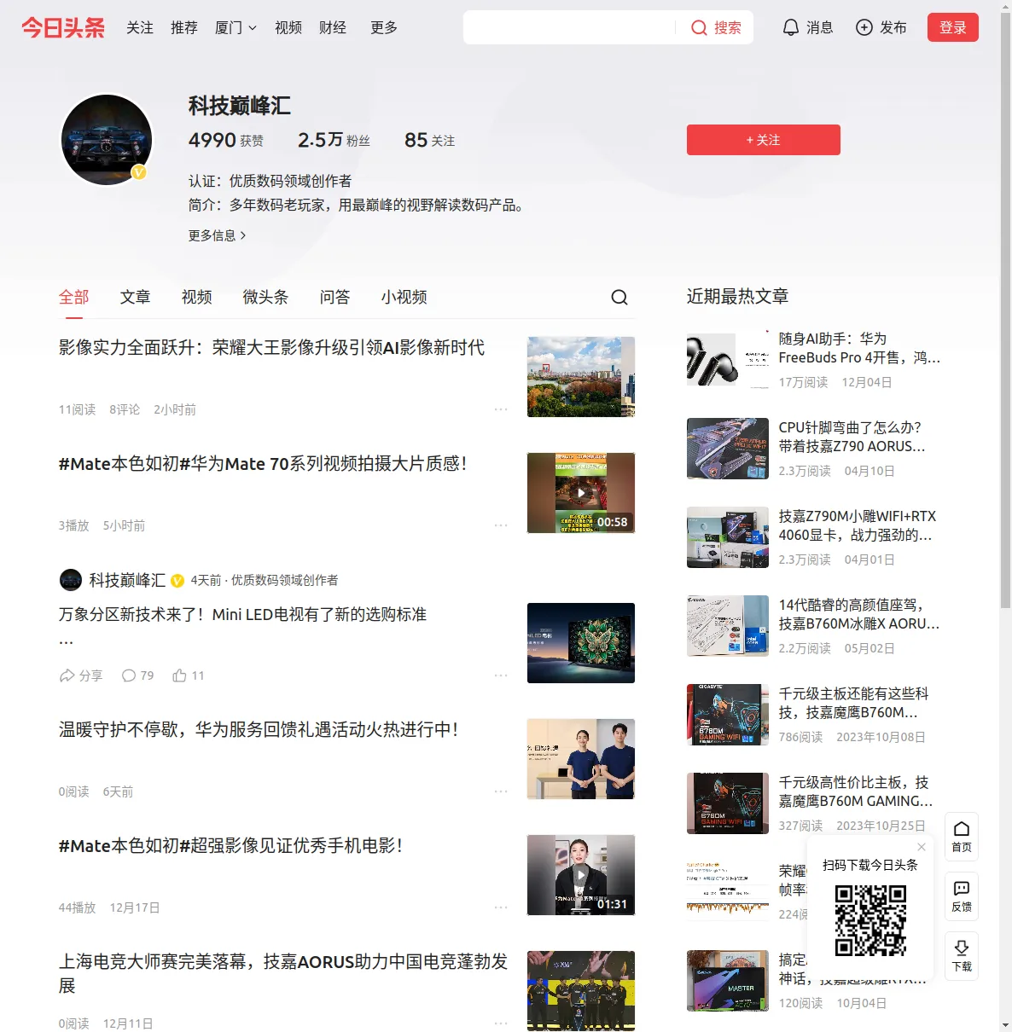Click the 4990 获赞 likes count
This screenshot has height=1032, width=1012.
point(226,140)
